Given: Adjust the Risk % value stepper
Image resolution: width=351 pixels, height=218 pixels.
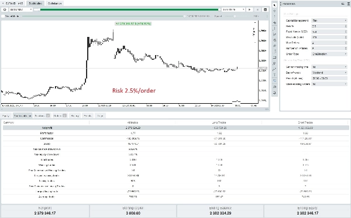Looking at the screenshot, I should click(346, 26).
